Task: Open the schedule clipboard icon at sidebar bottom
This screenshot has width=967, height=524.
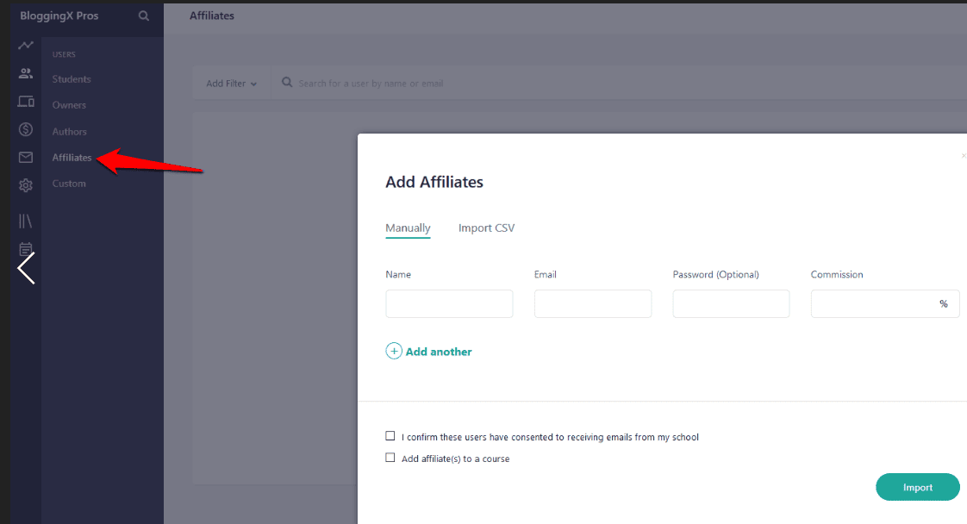Action: click(24, 248)
